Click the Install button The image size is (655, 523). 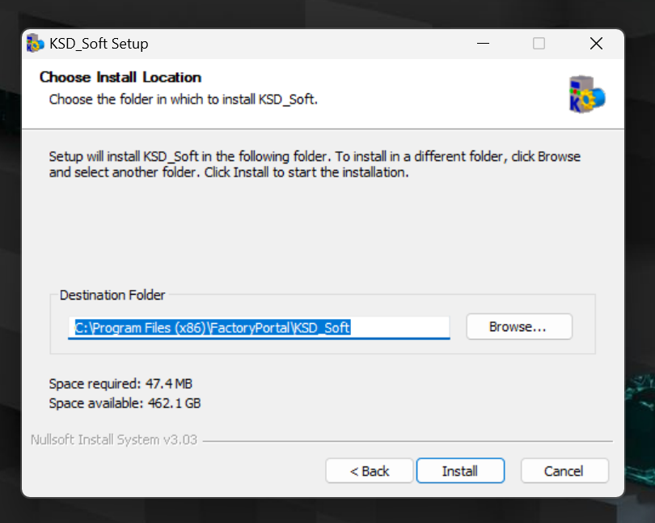pos(460,470)
